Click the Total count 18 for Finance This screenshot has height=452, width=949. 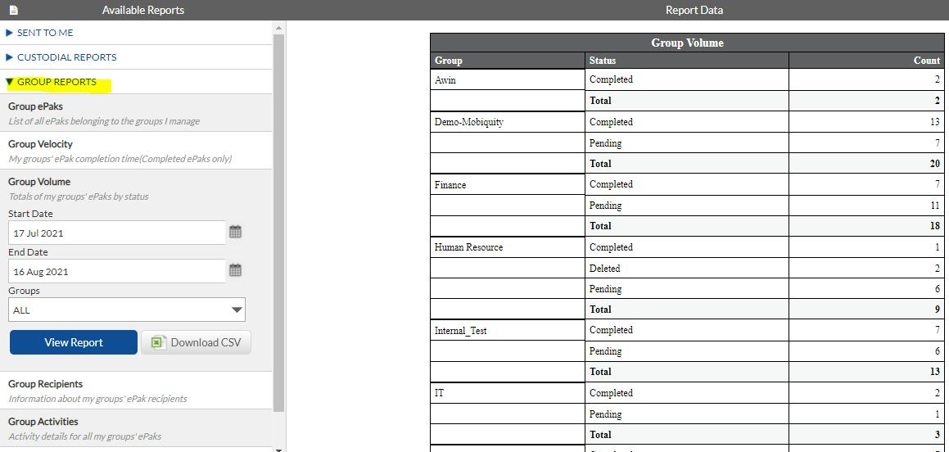tap(866, 226)
